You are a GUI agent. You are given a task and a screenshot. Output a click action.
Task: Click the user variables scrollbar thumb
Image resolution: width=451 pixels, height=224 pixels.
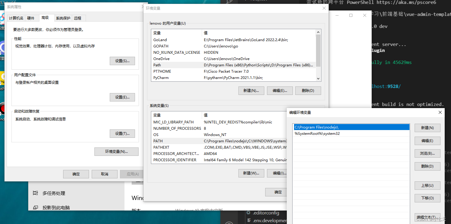[x=318, y=50]
